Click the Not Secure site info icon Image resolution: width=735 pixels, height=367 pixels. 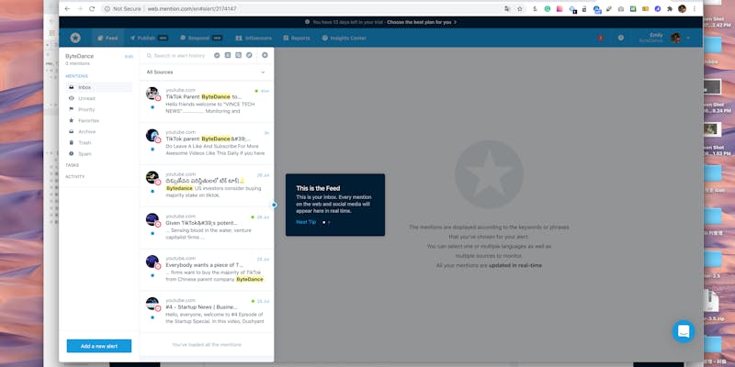107,9
